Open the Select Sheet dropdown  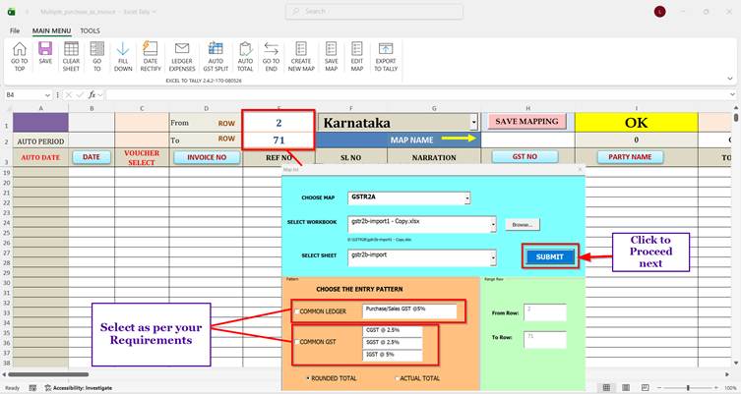(493, 258)
